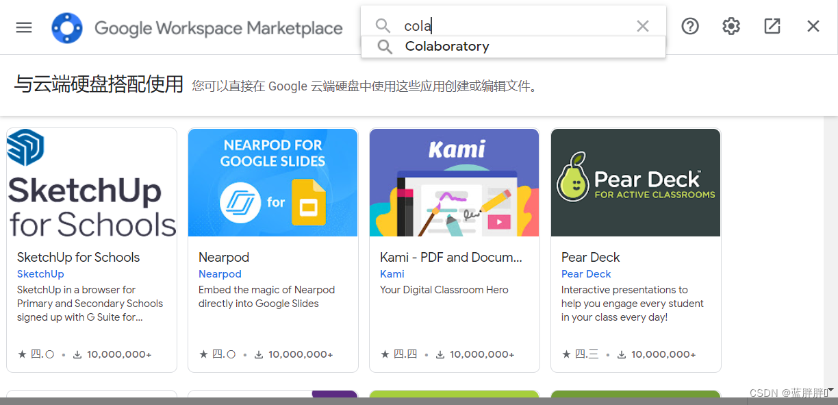This screenshot has height=405, width=838.
Task: Click the SketchUp developer link
Action: [40, 274]
